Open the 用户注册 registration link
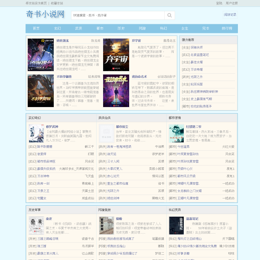Image resolution: width=260 pixels, height=260 pixels. click(x=232, y=3)
